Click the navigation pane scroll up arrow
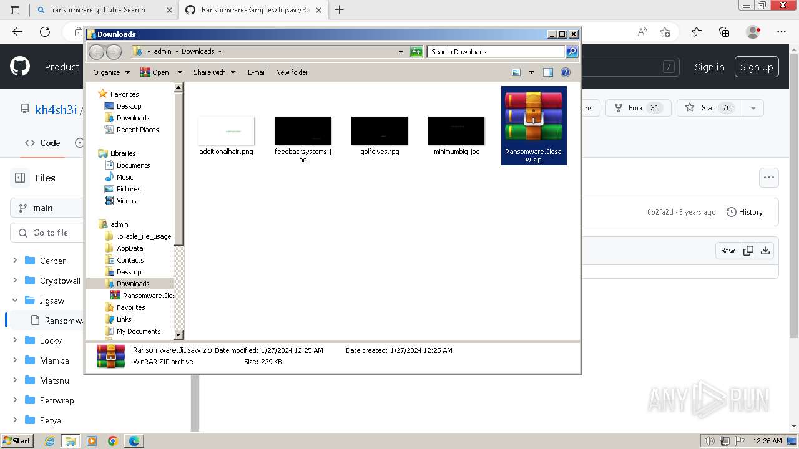 tap(178, 87)
